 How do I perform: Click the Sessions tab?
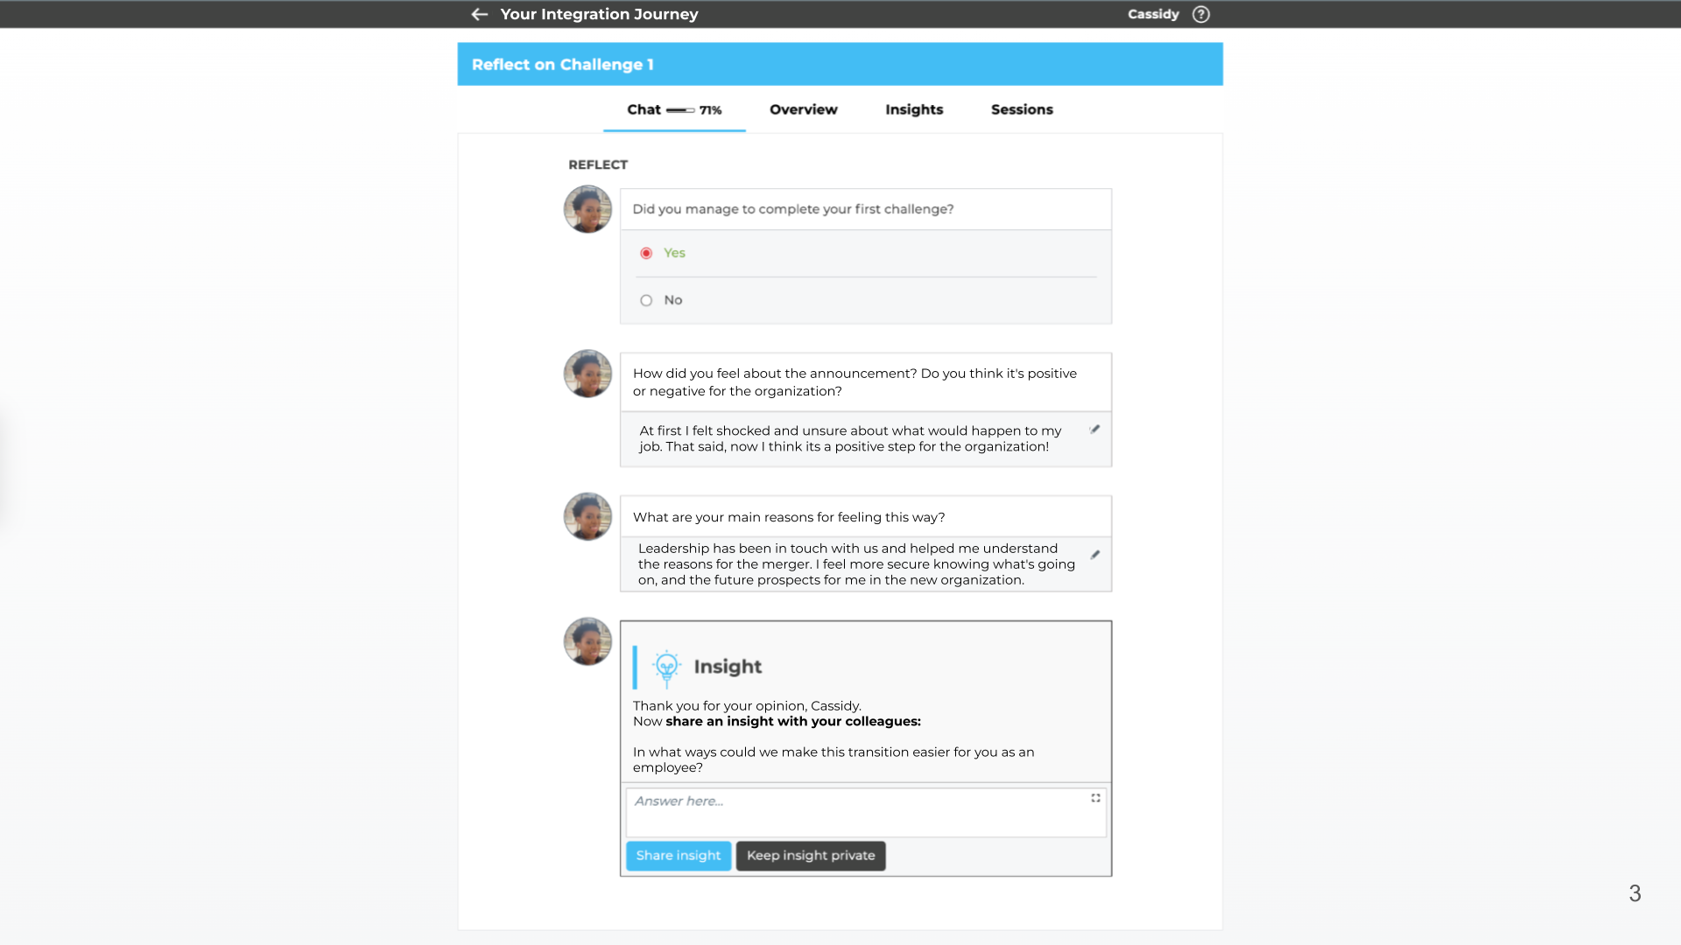(x=1022, y=109)
